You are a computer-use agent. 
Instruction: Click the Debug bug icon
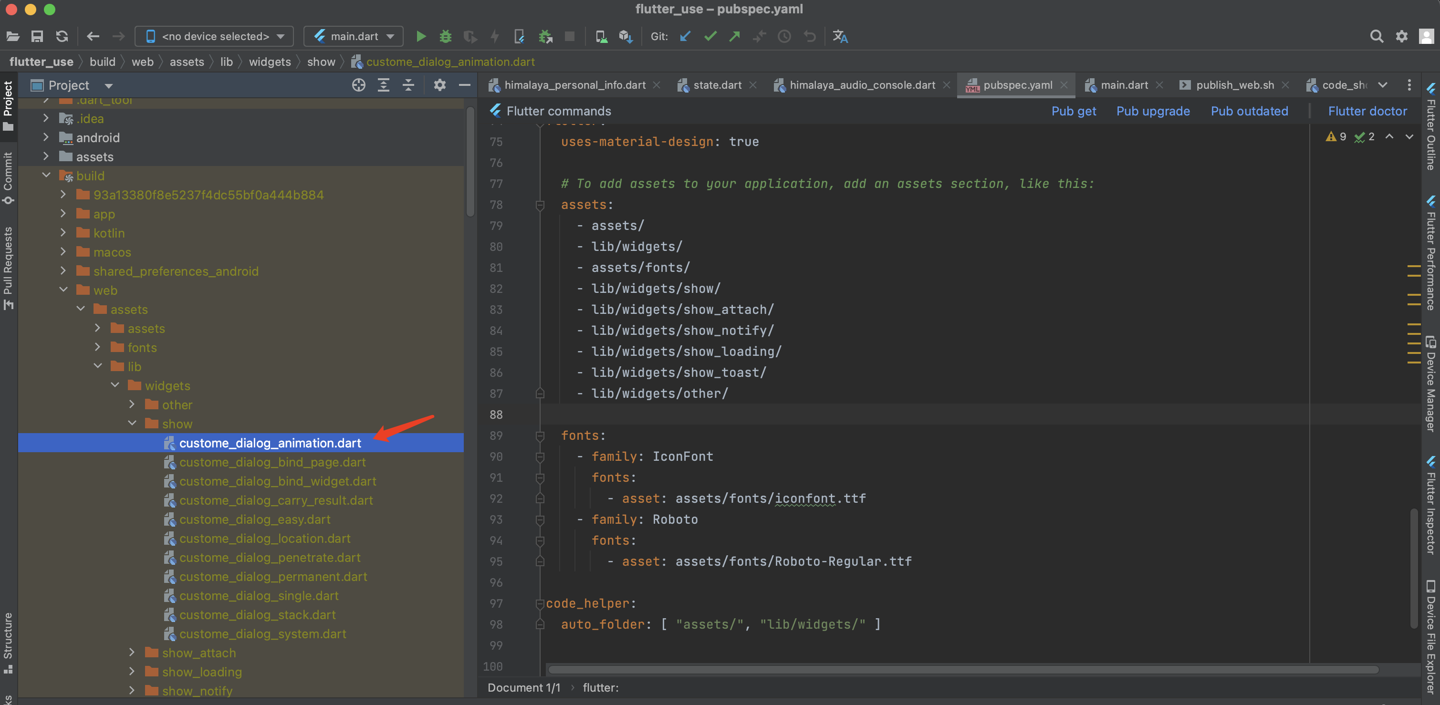tap(445, 36)
